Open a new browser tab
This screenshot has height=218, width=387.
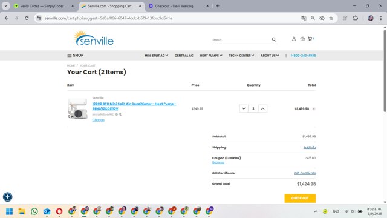(x=218, y=6)
